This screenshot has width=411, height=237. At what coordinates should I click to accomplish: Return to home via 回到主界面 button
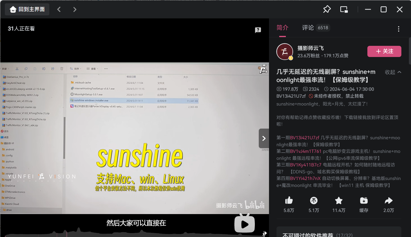coord(27,9)
